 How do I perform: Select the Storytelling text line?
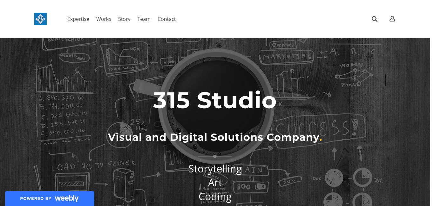click(x=215, y=169)
